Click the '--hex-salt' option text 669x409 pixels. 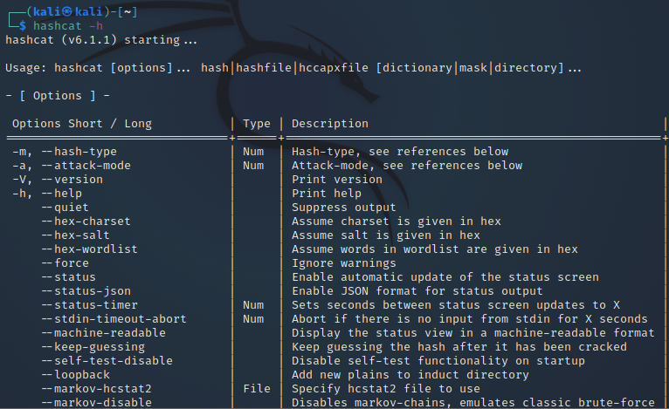[75, 235]
